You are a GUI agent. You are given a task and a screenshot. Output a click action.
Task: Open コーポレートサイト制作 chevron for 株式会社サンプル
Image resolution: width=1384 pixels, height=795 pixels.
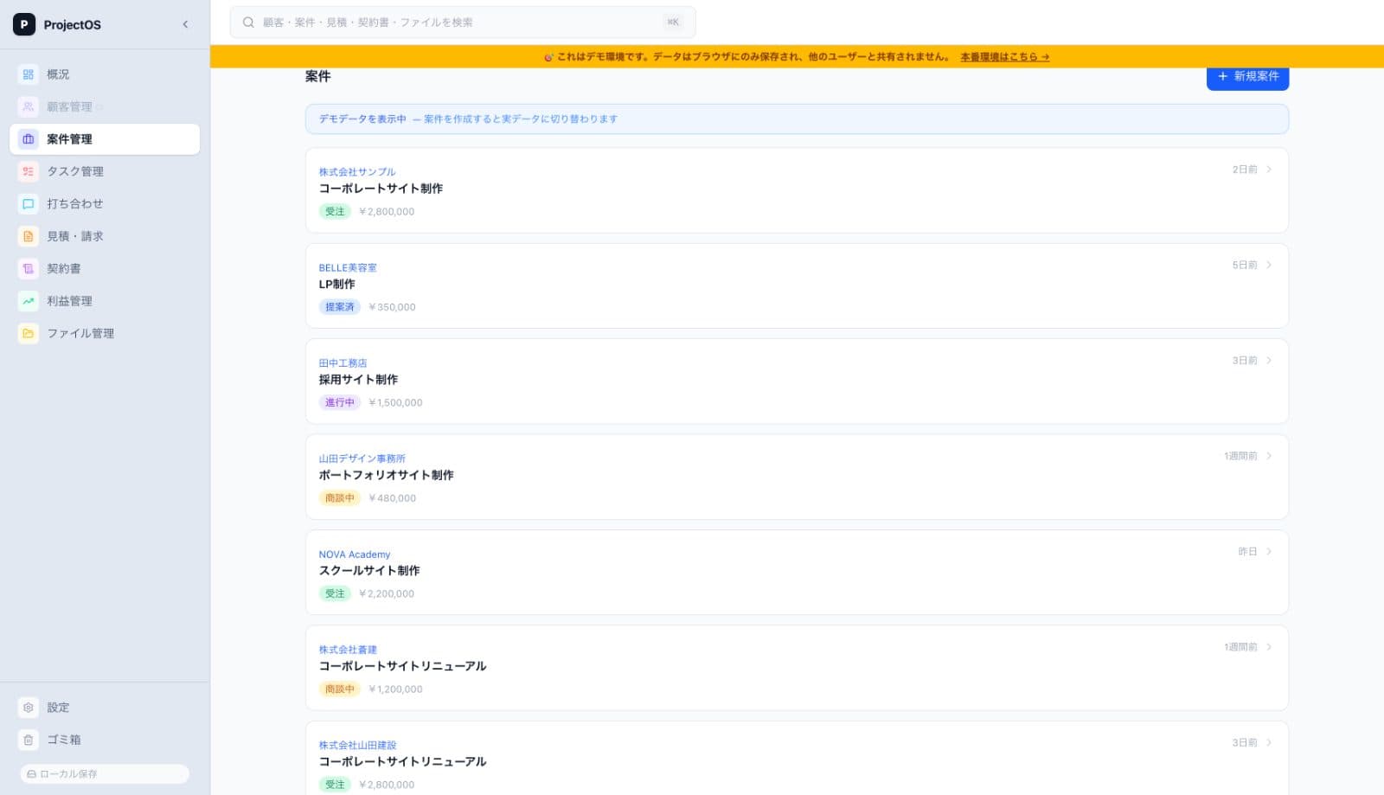pyautogui.click(x=1269, y=170)
